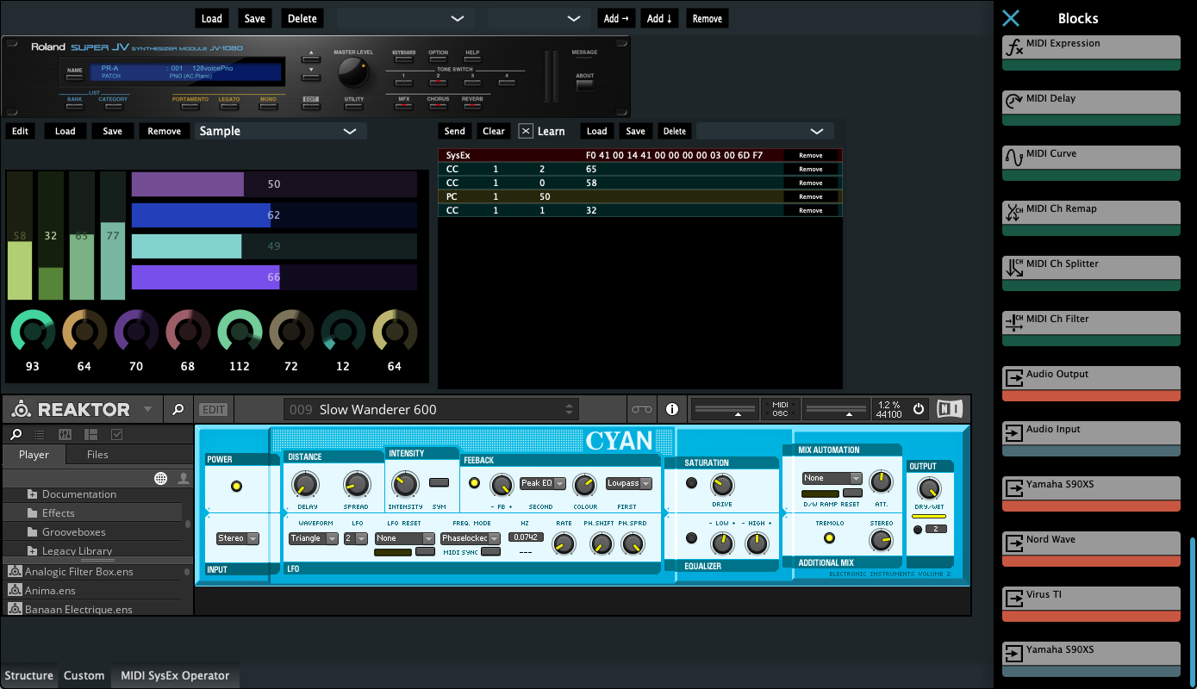Click the browser panel layout icon
1197x689 pixels.
(91, 434)
